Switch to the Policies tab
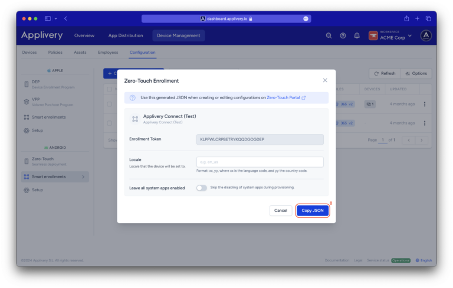 [x=55, y=53]
